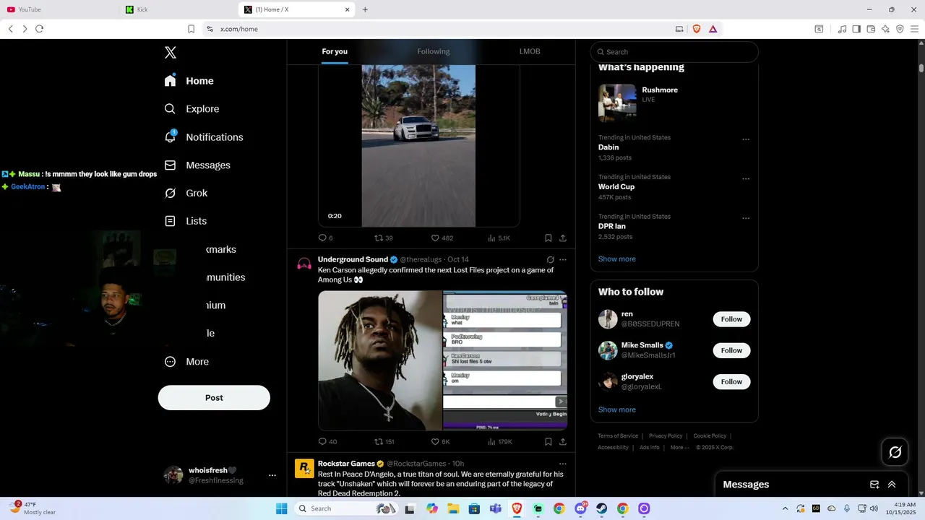Viewport: 925px width, 520px height.
Task: Open the Brave browser hamburger menu
Action: tap(914, 29)
